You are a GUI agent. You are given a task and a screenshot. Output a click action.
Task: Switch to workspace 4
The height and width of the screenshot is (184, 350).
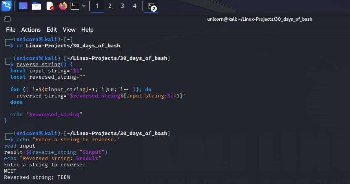(x=135, y=6)
